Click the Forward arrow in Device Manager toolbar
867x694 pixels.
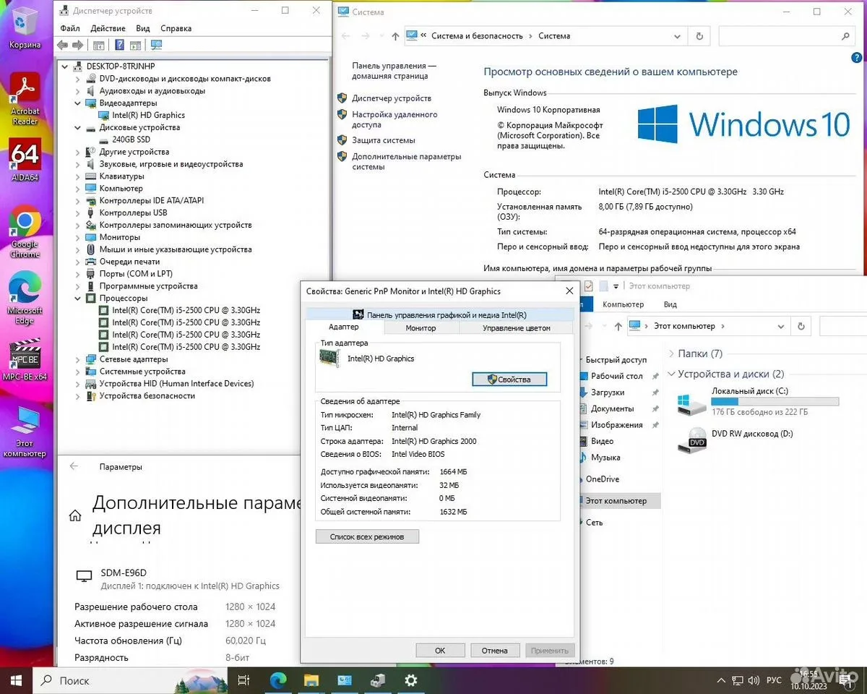coord(77,45)
